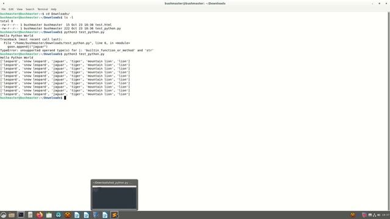Open the test_python.py window preview thumbnail
The width and height of the screenshot is (390, 219).
pos(115,197)
